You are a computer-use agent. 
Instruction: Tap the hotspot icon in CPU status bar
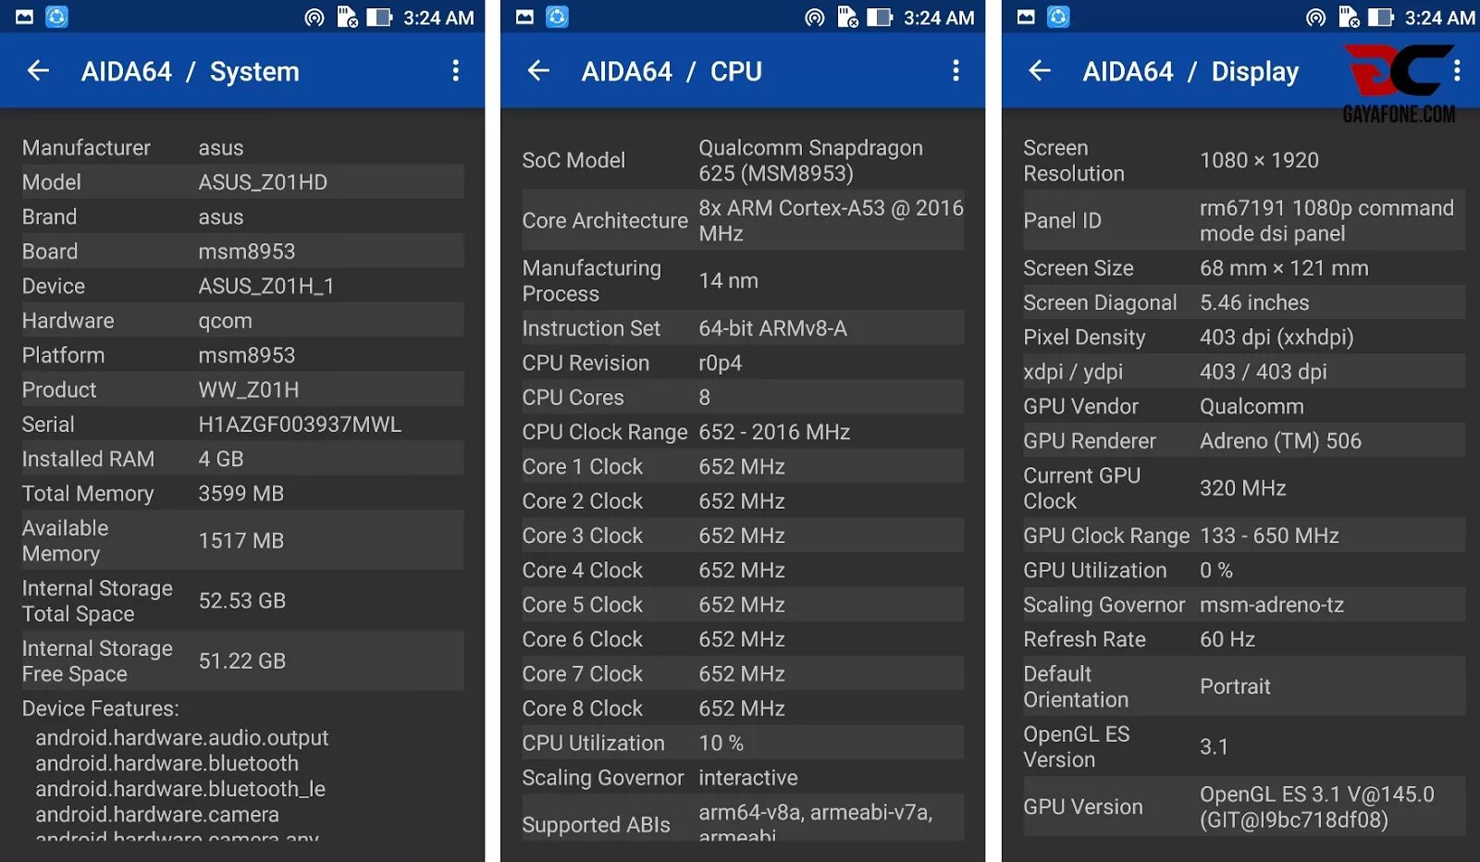tap(815, 17)
